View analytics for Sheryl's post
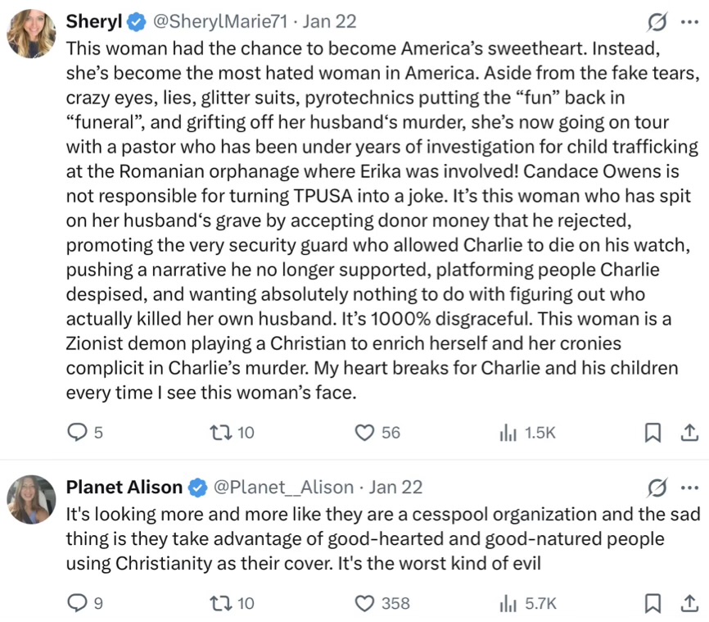 tap(508, 432)
